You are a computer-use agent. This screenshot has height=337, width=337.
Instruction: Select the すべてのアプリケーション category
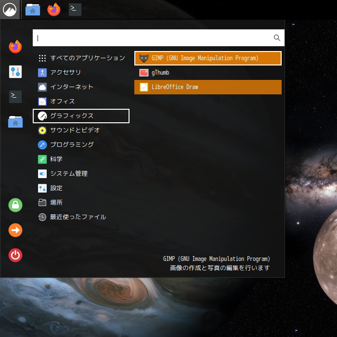[x=81, y=58]
